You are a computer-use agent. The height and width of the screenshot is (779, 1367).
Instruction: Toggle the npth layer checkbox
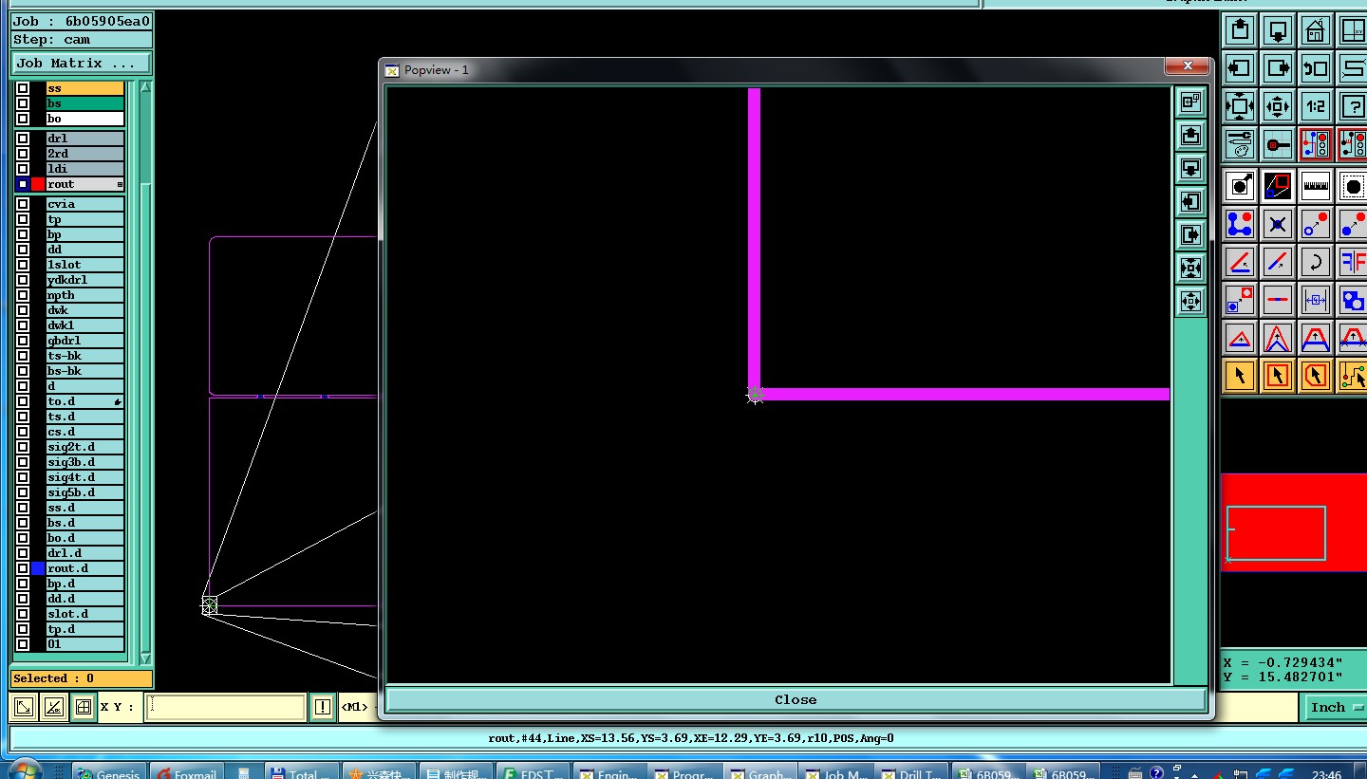tap(23, 295)
